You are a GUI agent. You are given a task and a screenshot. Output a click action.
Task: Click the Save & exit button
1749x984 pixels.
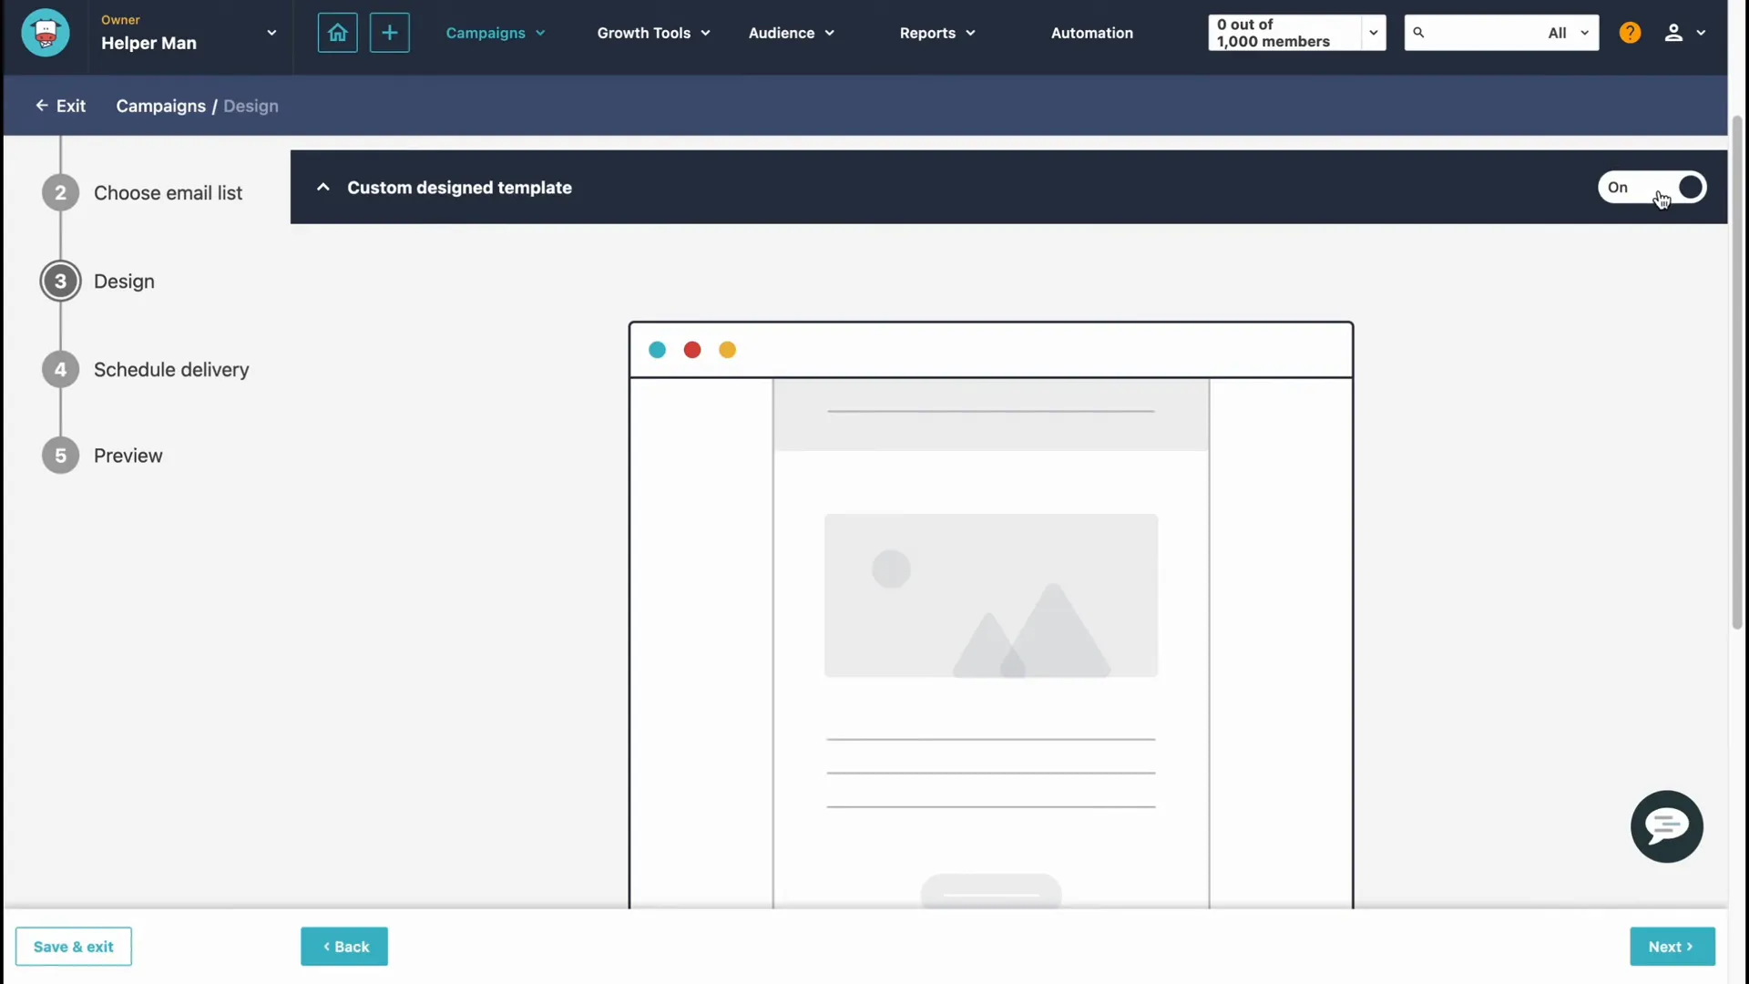[72, 947]
